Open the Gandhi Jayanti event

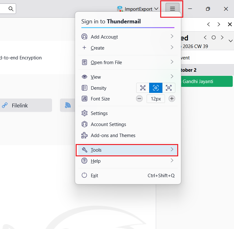(207, 81)
